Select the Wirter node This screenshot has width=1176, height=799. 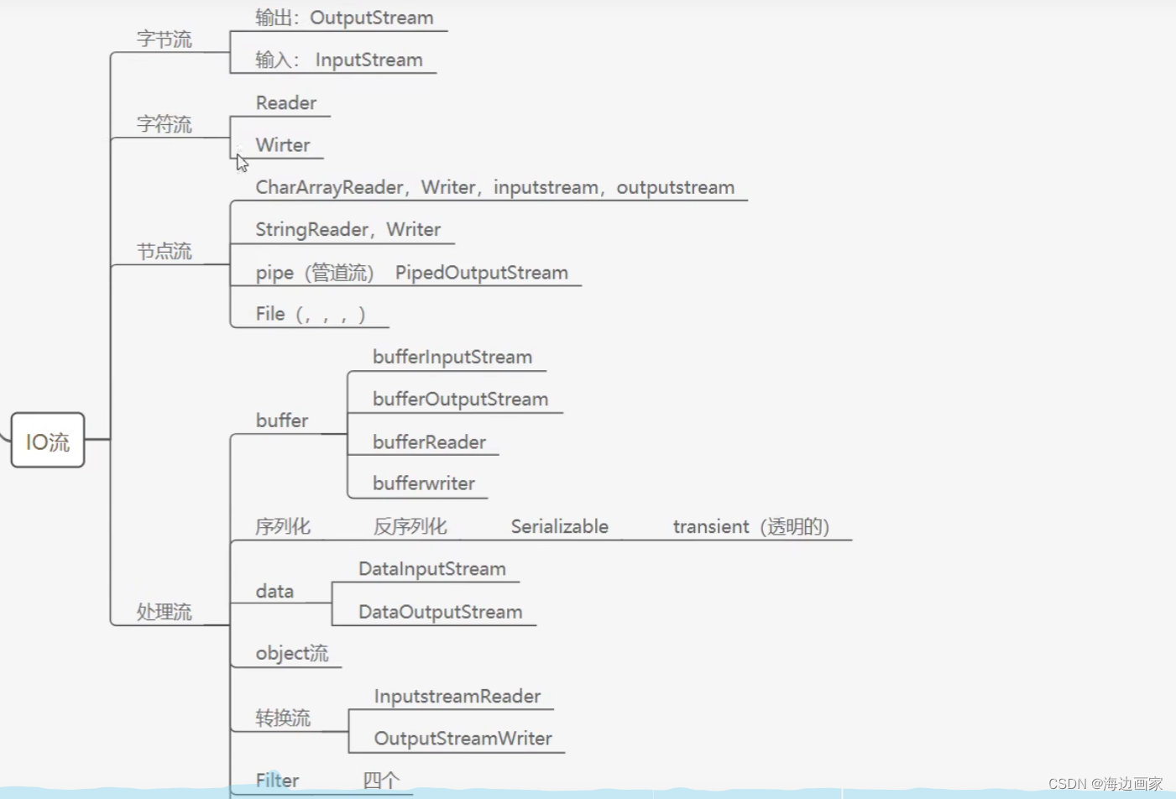click(283, 145)
